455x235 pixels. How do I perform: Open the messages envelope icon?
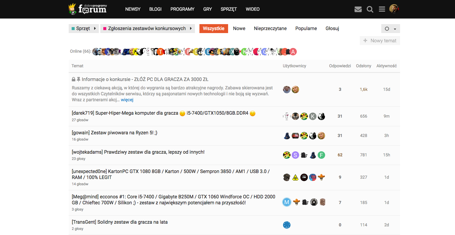point(358,9)
